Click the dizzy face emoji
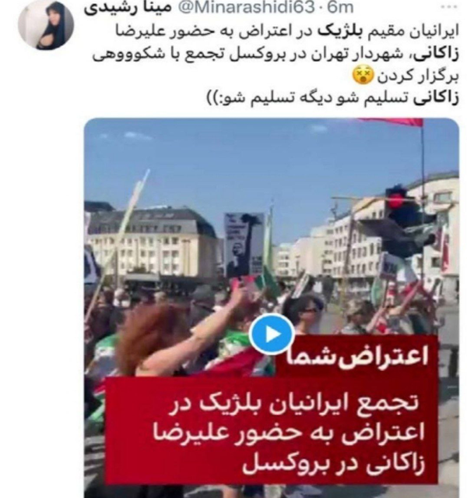This screenshot has height=498, width=467. 363,76
